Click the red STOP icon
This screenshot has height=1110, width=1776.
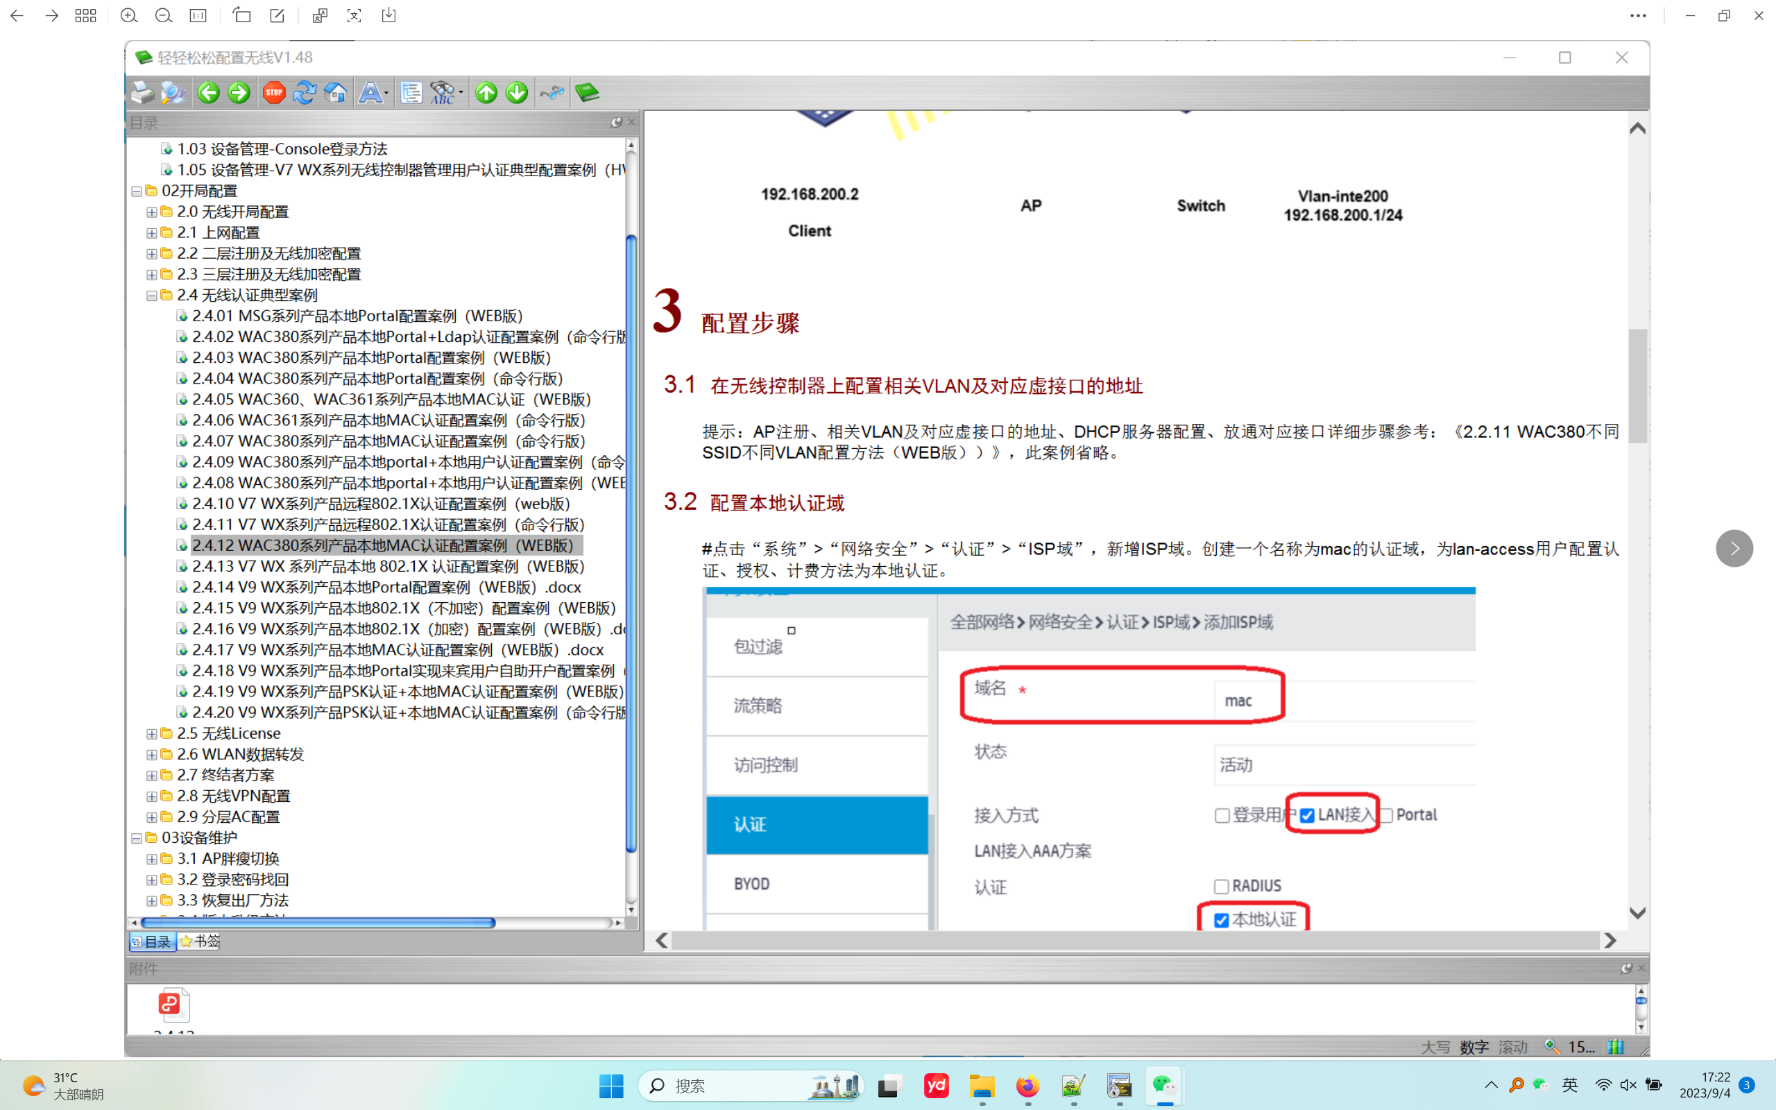274,93
